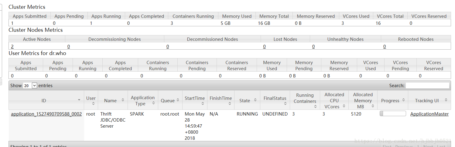
Task: Sort applications by Name column icon
Action: [x=123, y=100]
